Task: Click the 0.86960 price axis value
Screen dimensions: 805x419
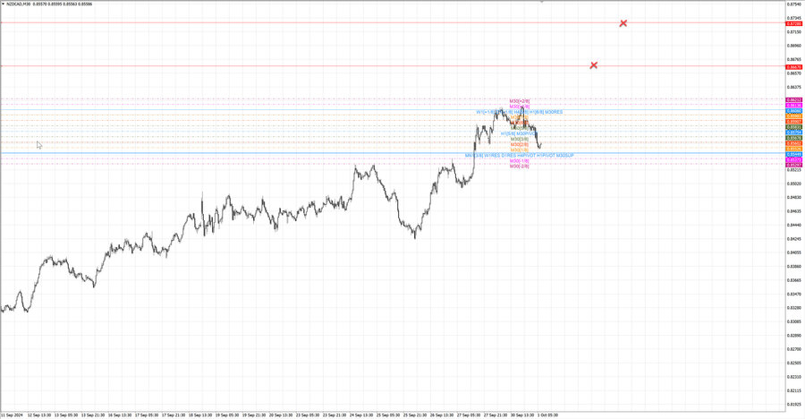Action: pos(794,46)
